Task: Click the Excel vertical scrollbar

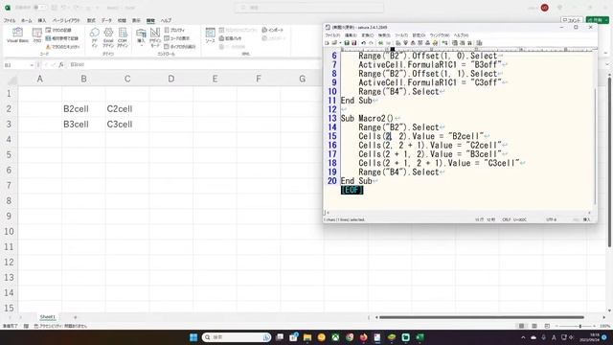Action: (609, 162)
